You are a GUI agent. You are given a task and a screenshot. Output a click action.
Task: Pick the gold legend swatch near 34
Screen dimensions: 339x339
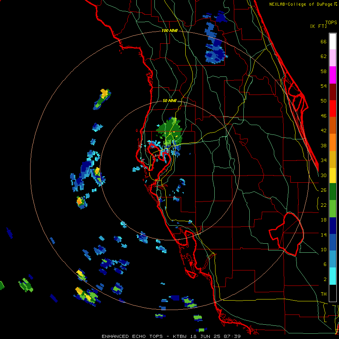[x=333, y=160]
